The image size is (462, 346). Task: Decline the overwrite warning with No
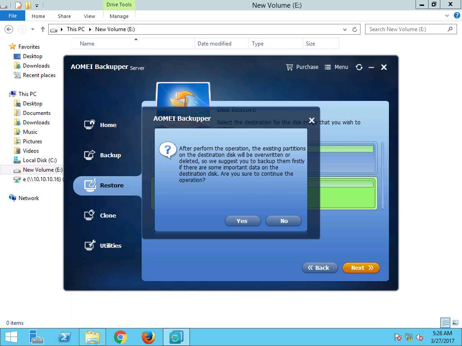pos(283,221)
